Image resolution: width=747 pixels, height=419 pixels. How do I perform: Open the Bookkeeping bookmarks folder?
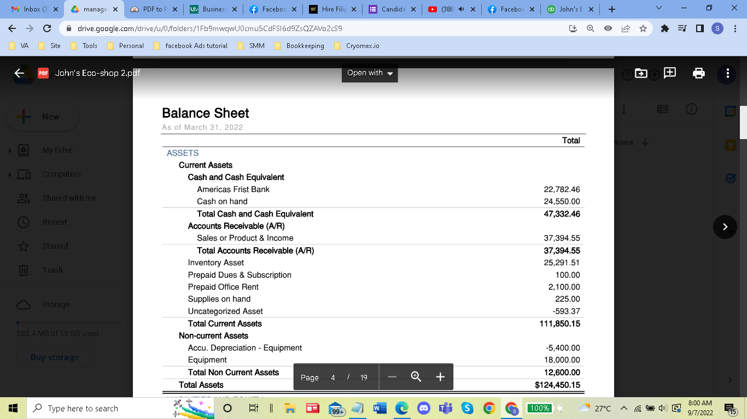click(x=300, y=46)
